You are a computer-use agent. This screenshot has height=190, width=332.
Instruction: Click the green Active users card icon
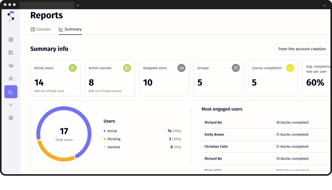click(73, 68)
